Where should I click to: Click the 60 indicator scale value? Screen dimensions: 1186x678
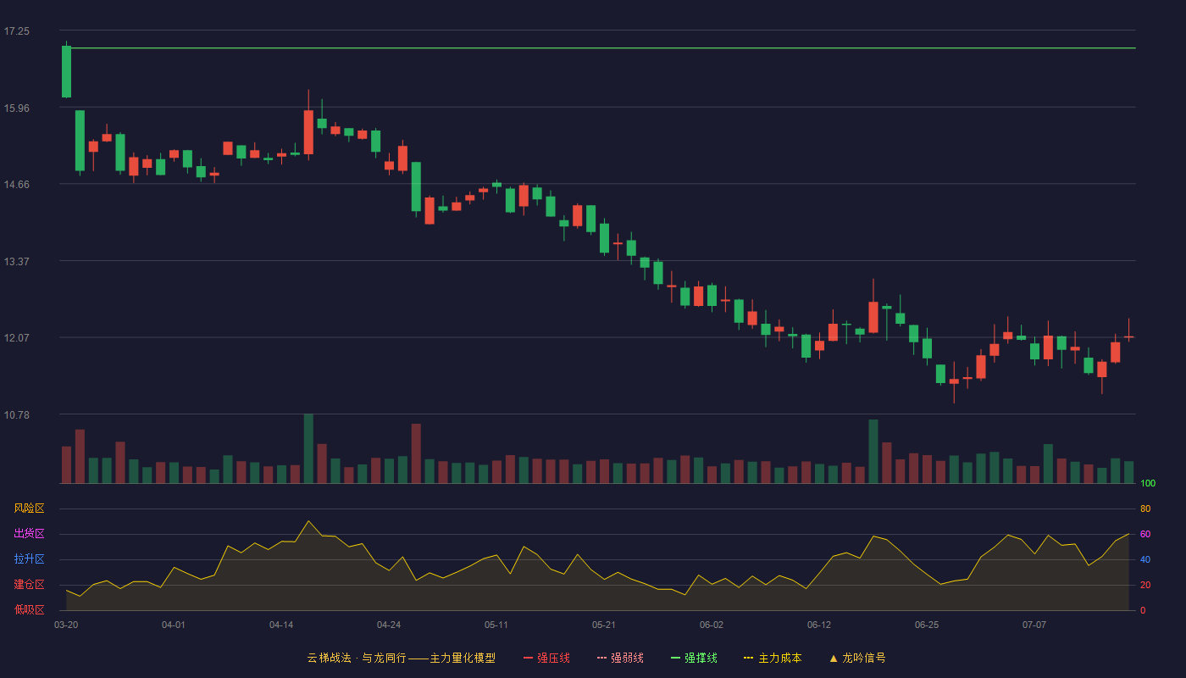pos(1145,534)
